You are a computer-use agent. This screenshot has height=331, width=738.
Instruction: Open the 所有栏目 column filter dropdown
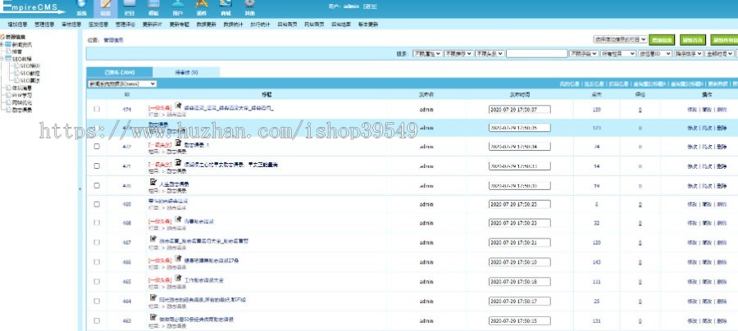618,53
